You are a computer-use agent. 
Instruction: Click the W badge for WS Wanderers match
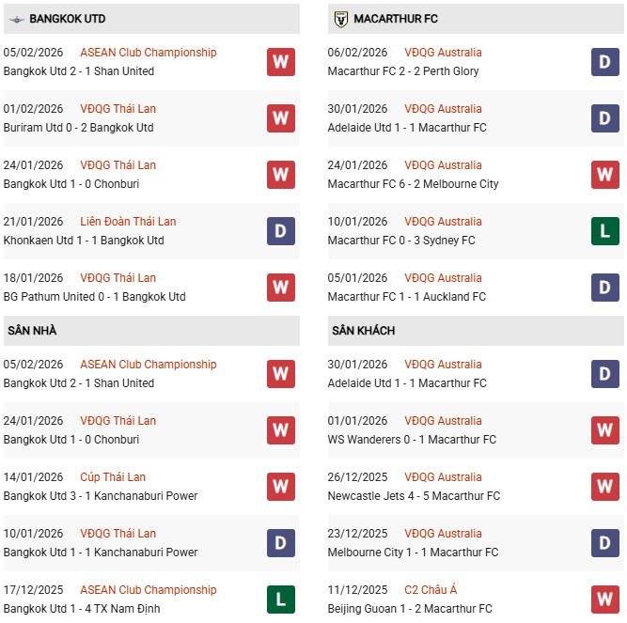pyautogui.click(x=604, y=430)
